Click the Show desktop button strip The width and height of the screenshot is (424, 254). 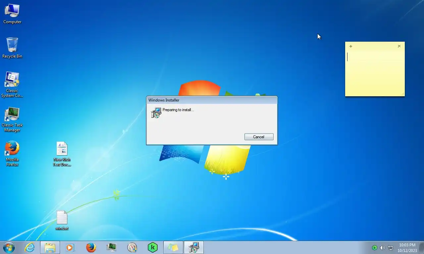422,247
